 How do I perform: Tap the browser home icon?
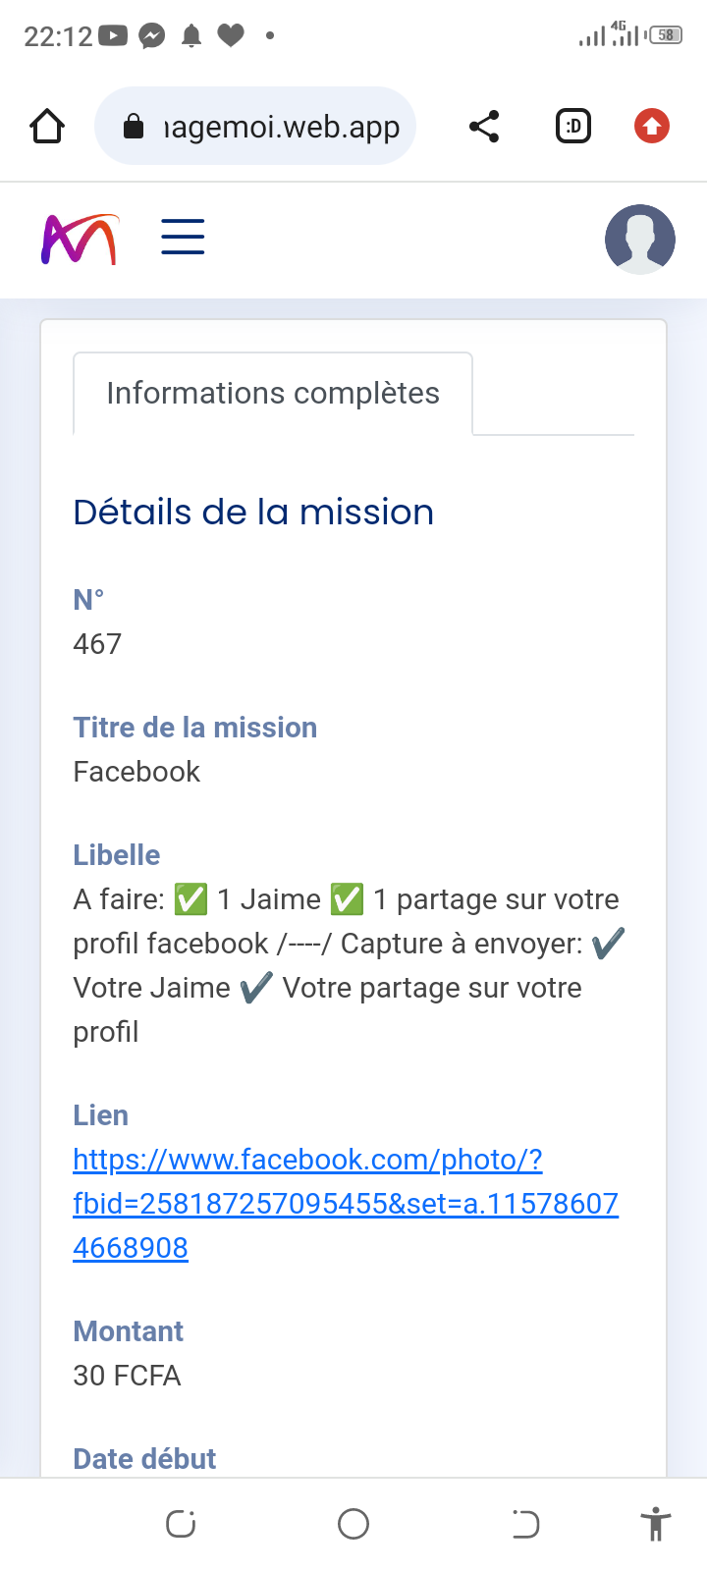(47, 127)
